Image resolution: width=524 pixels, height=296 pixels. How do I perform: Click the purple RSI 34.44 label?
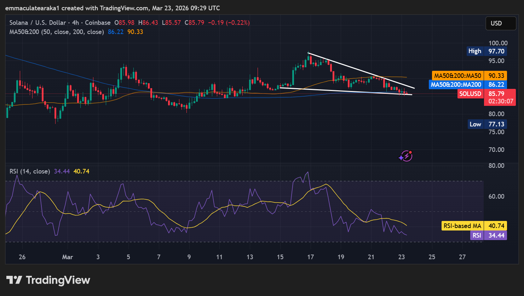(488, 235)
